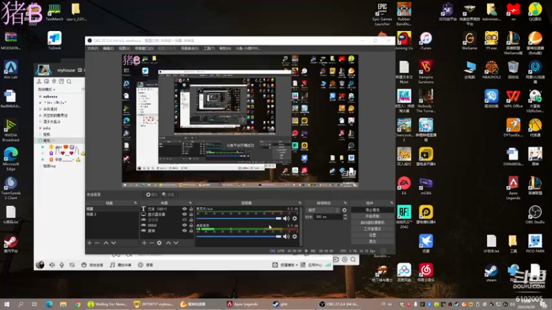Toggle visibility of the fifth source
552x310 pixels.
tap(184, 231)
